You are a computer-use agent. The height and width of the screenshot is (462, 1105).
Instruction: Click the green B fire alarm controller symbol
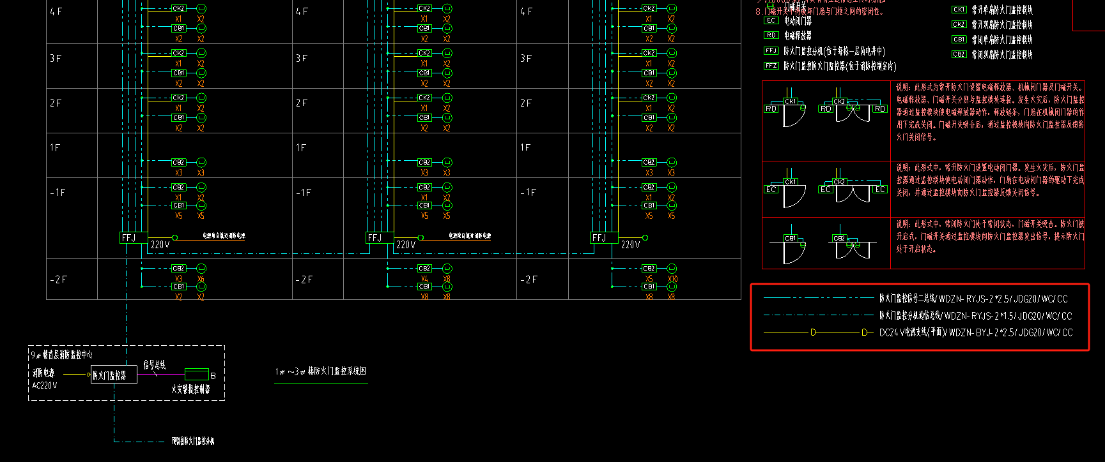(x=197, y=374)
